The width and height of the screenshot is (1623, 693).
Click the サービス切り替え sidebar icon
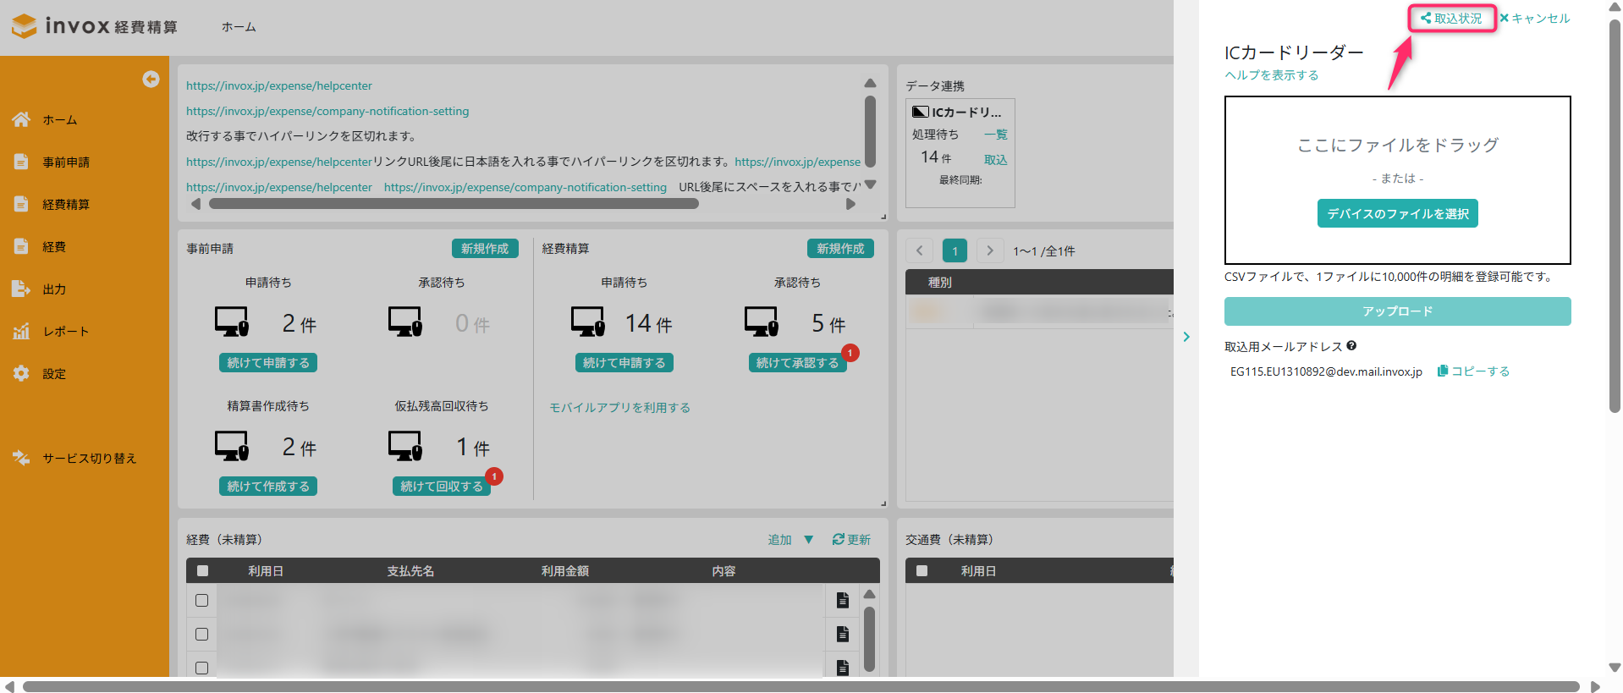pyautogui.click(x=21, y=458)
